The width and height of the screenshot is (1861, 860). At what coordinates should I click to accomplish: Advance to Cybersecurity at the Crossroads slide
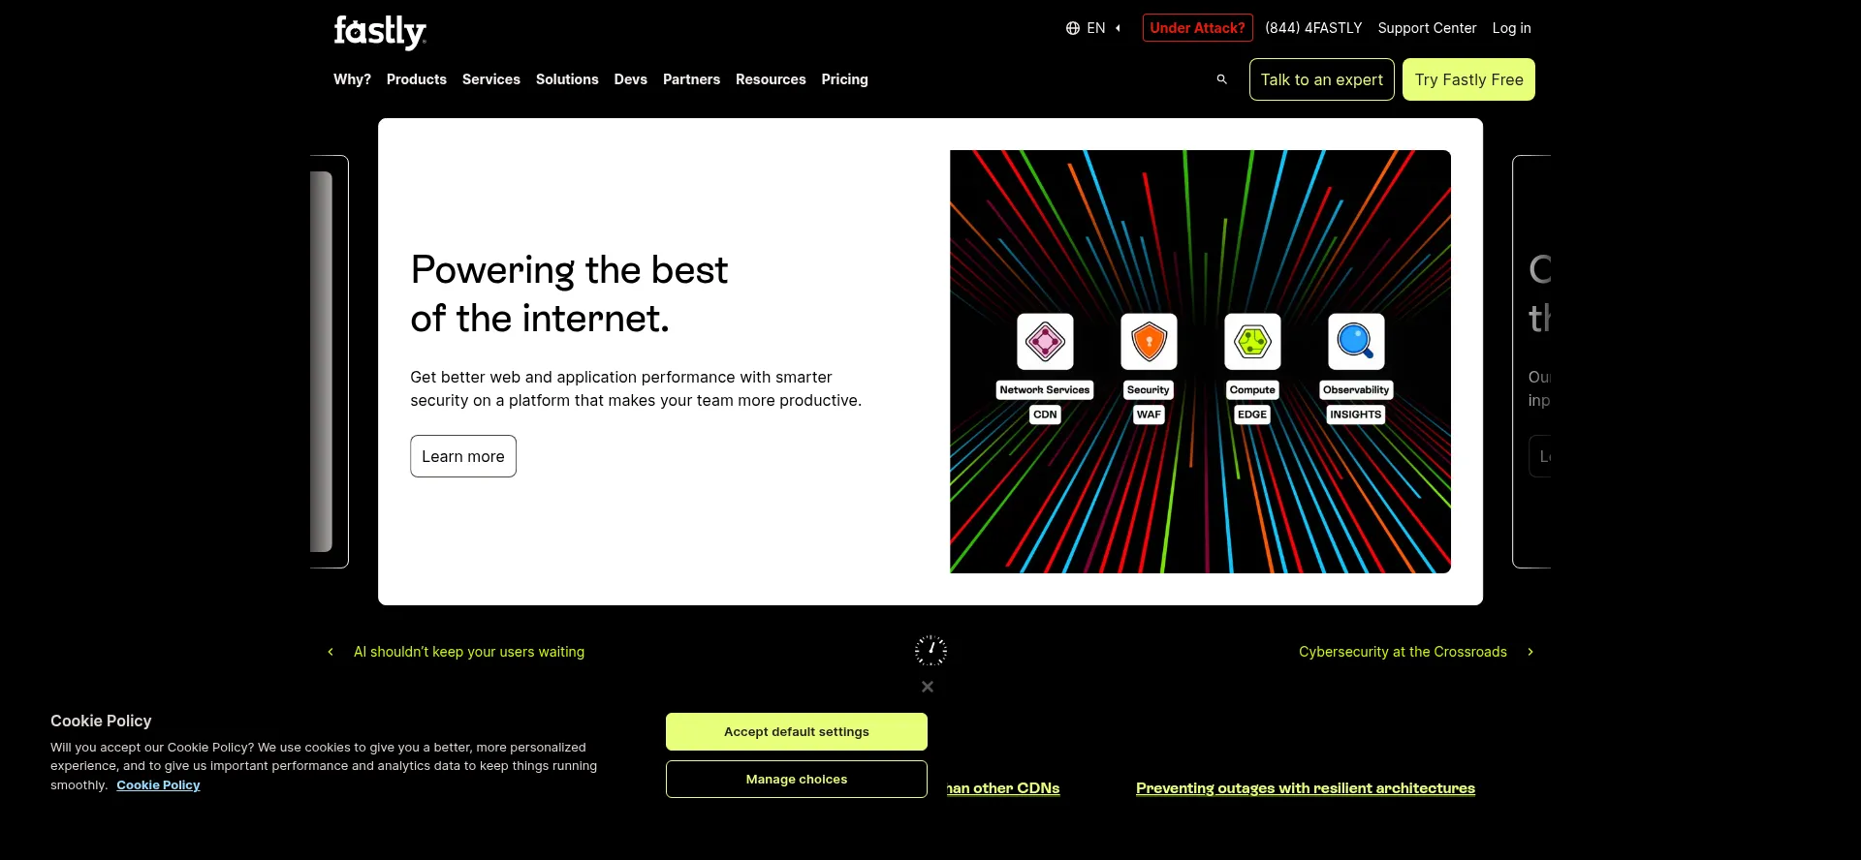tap(1415, 652)
